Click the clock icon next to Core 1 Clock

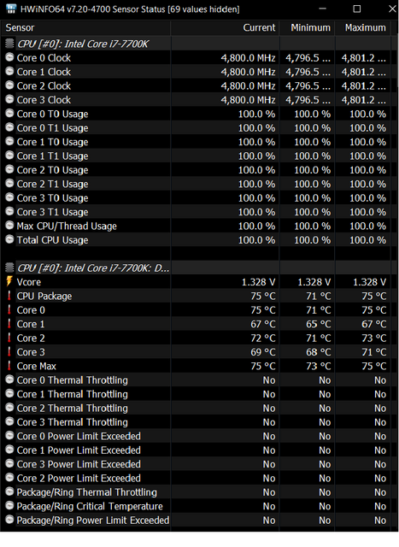coord(9,71)
